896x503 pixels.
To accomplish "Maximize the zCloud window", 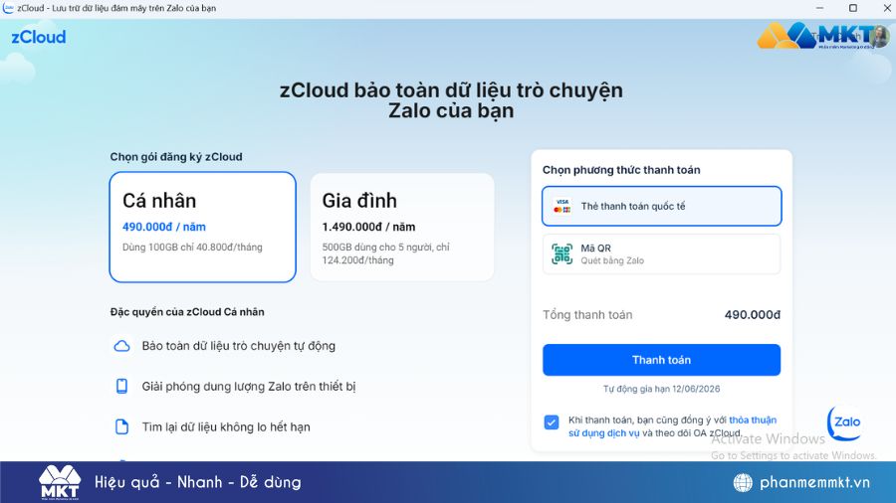I will pos(853,8).
